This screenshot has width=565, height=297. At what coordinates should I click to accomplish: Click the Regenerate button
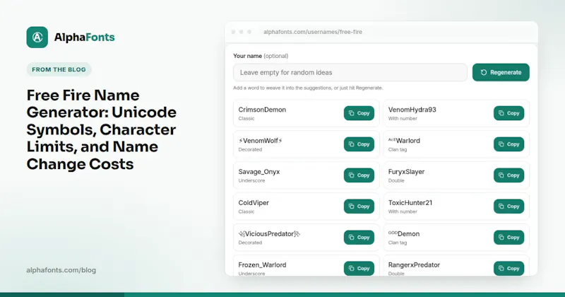point(501,73)
